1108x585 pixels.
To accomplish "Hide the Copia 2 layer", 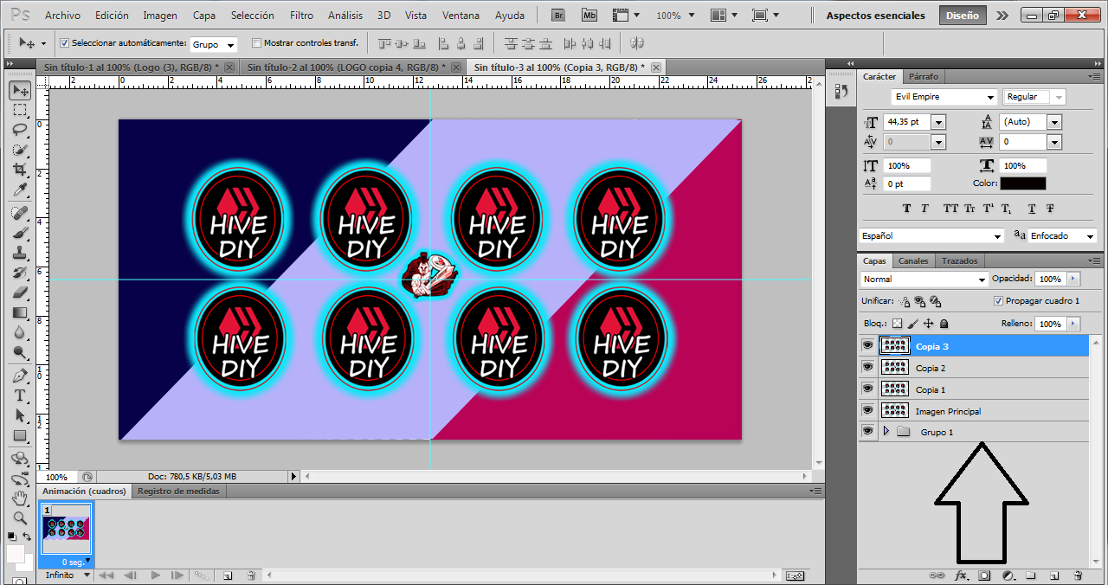I will pos(868,367).
